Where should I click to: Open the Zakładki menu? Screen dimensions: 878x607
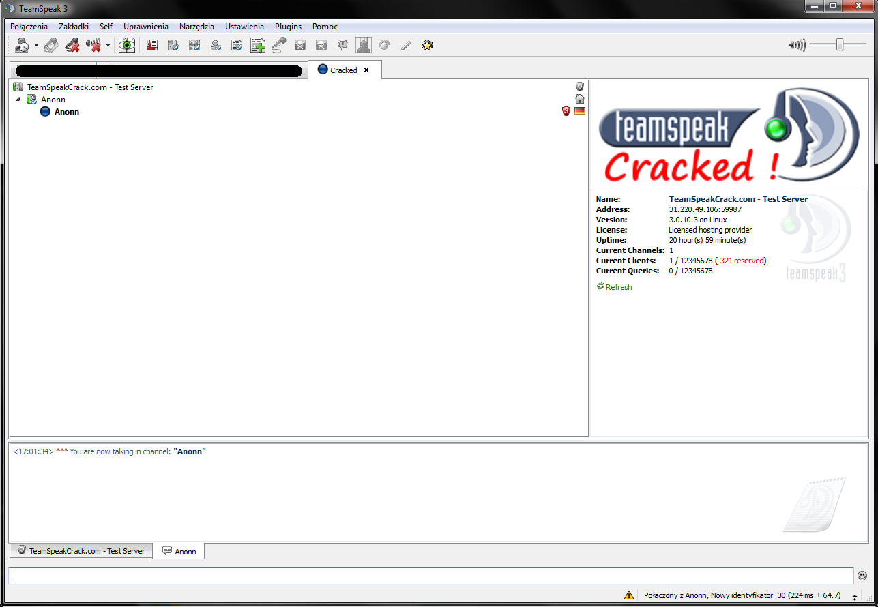(74, 27)
